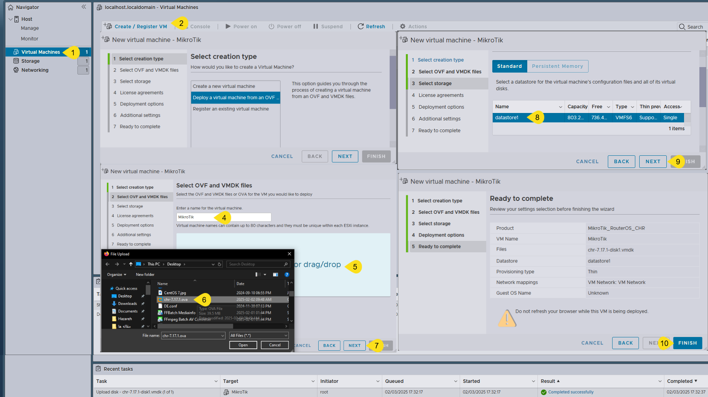Toggle the preview pane icon in File Upload
Image resolution: width=708 pixels, height=397 pixels.
click(x=275, y=275)
